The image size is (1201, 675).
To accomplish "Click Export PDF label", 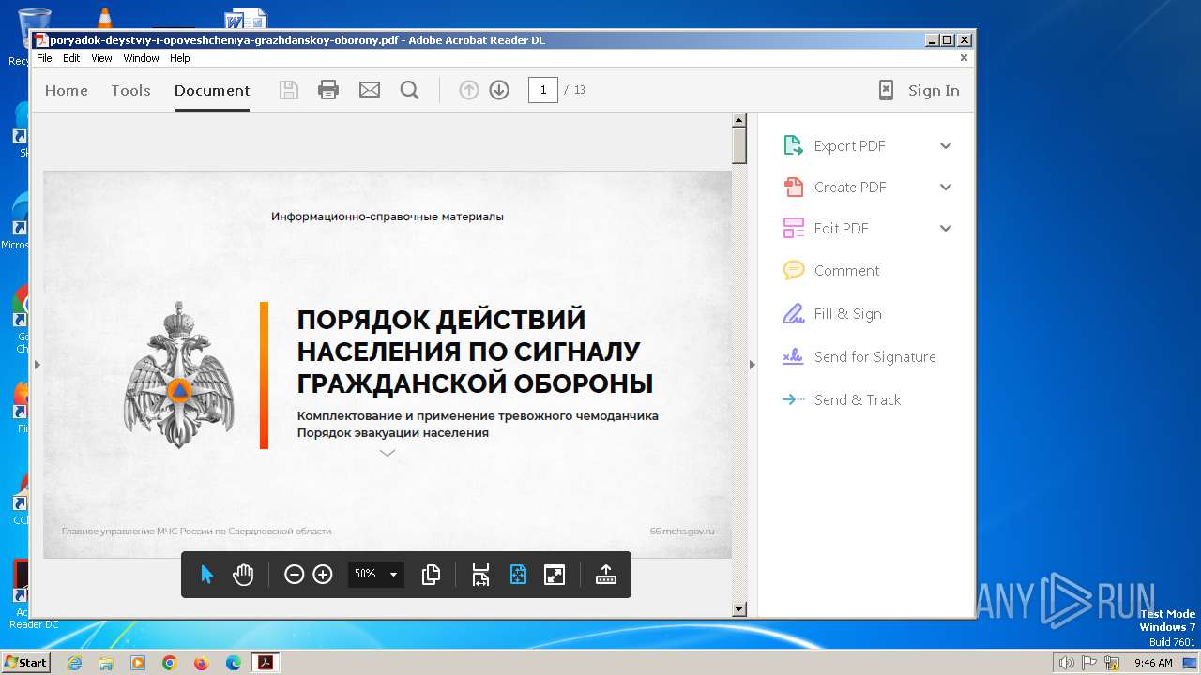I will pyautogui.click(x=850, y=145).
